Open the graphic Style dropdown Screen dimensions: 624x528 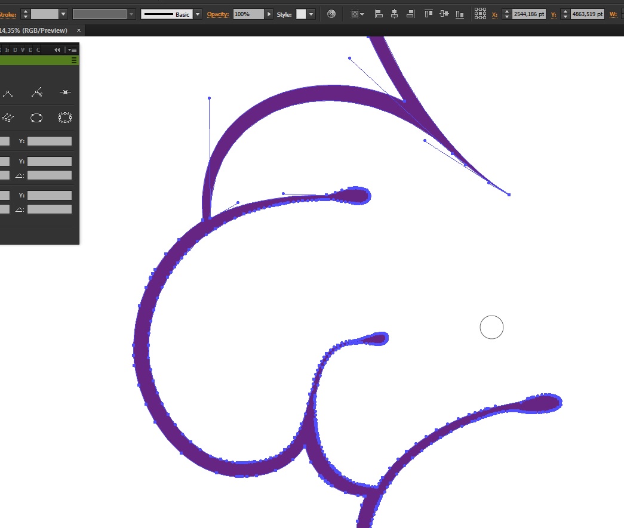point(311,14)
